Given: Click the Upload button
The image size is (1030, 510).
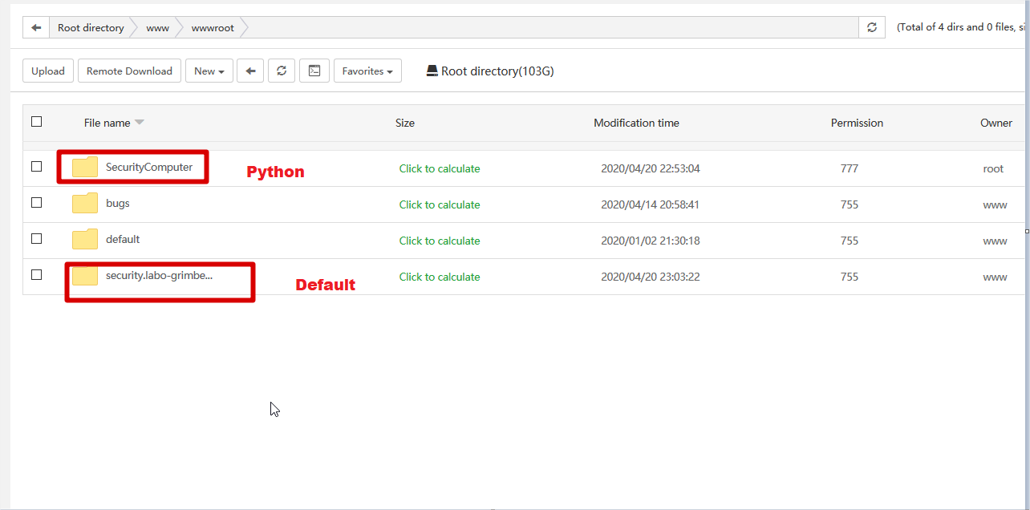Looking at the screenshot, I should coord(48,71).
